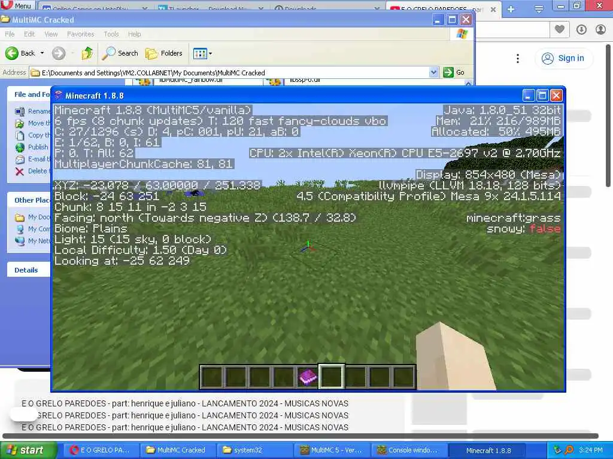The width and height of the screenshot is (613, 459).
Task: Switch to the TLauncher browser tab
Action: tap(211, 8)
